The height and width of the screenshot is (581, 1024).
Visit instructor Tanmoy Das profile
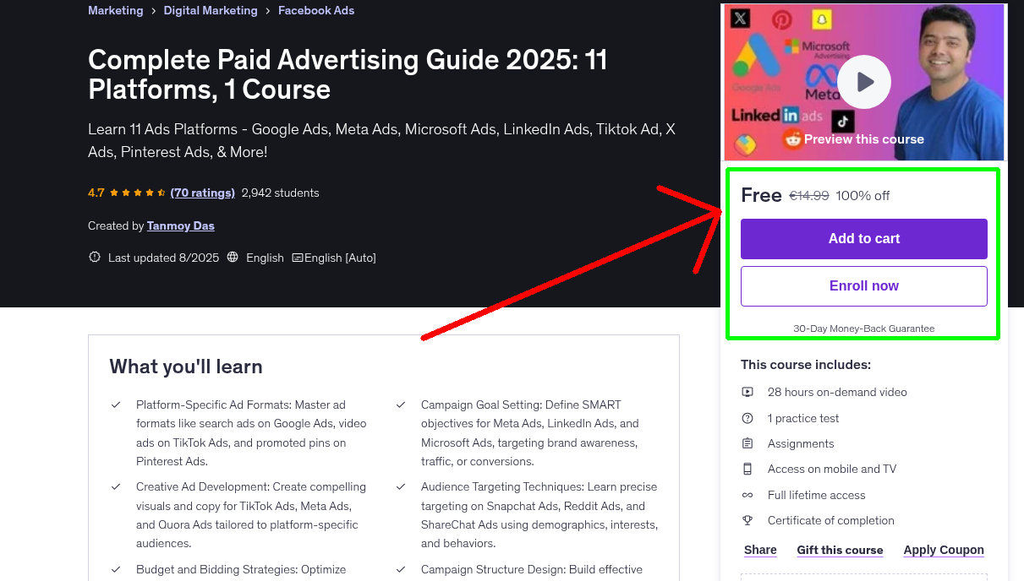(180, 225)
